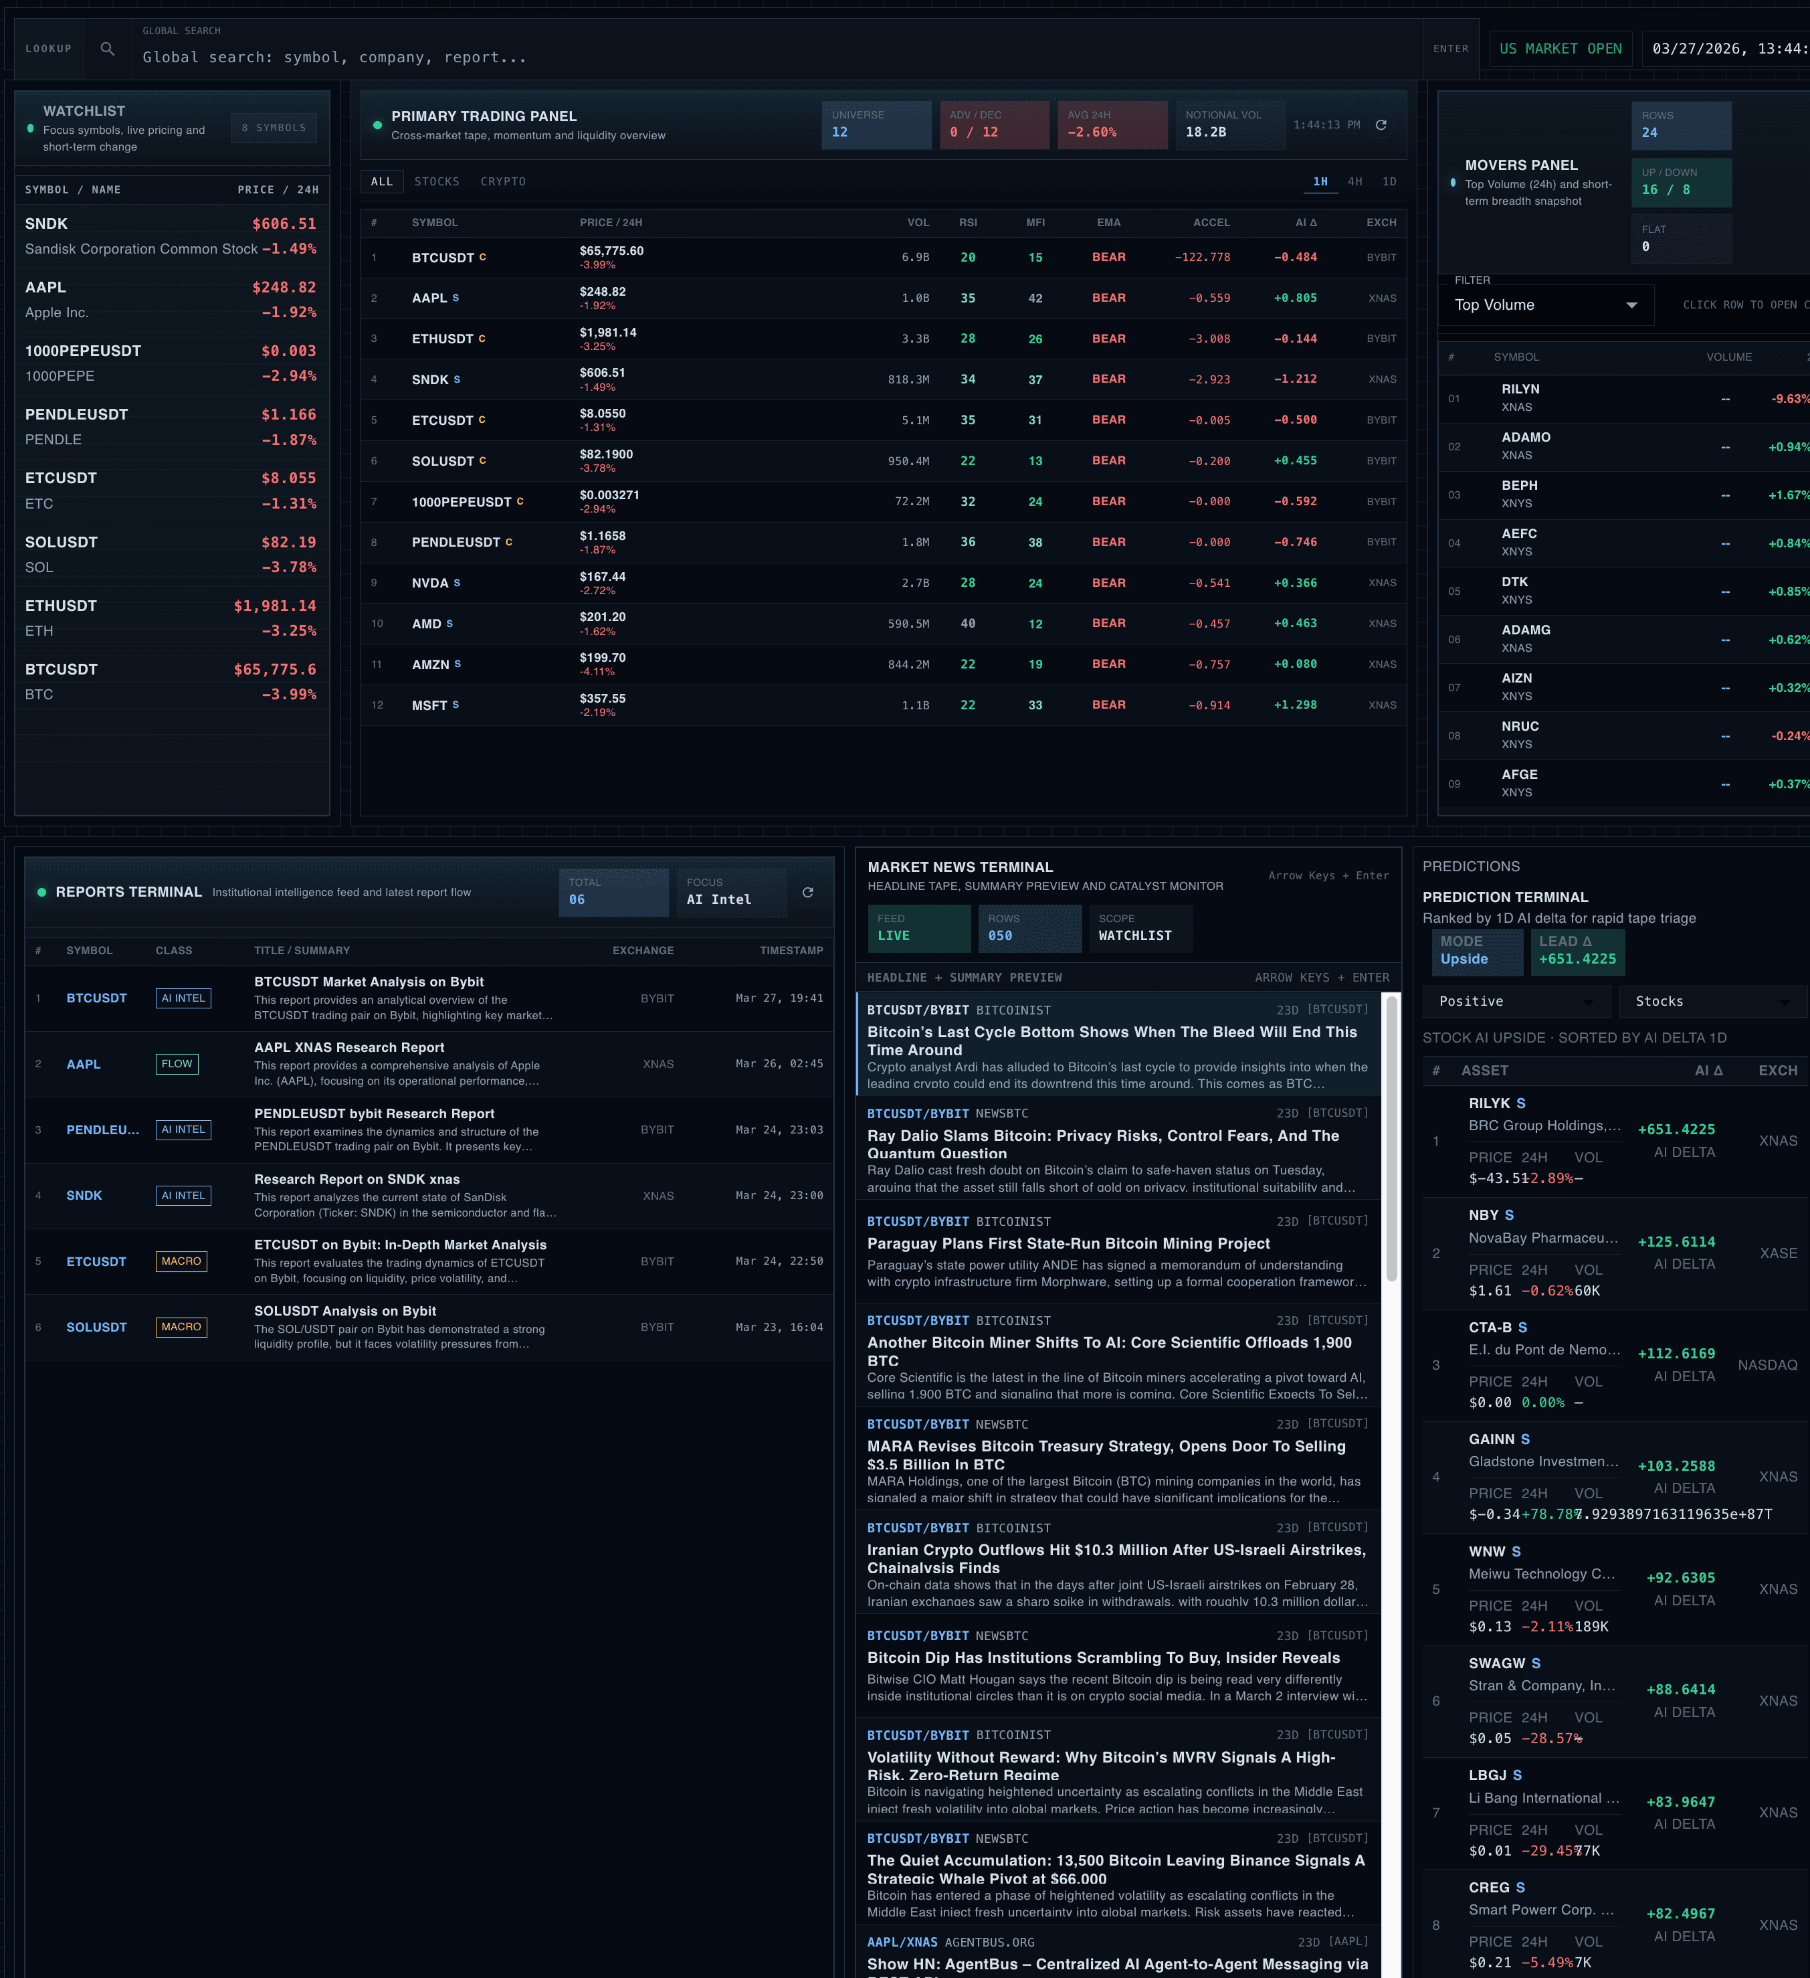
Task: Open the Positive sentiment dropdown
Action: [x=1516, y=1001]
